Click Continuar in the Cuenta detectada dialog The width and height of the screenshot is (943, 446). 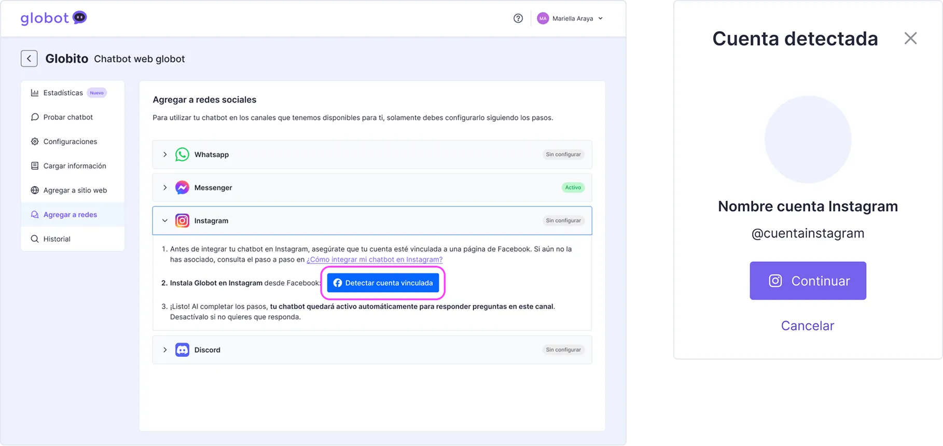coord(808,281)
